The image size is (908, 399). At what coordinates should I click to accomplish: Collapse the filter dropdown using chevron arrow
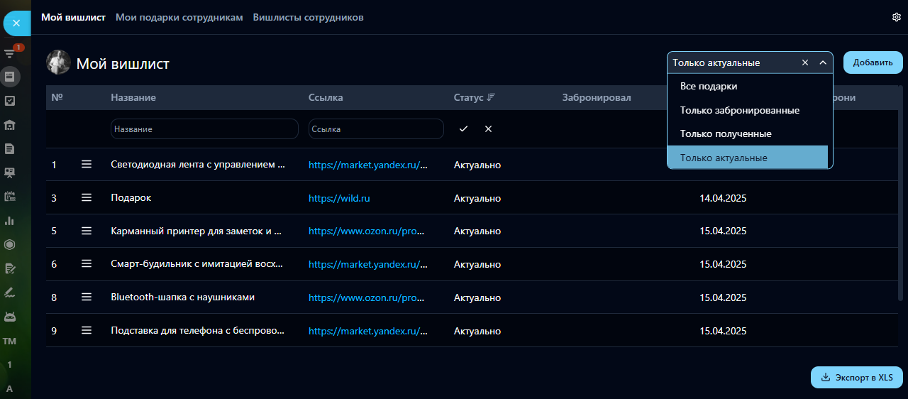(x=823, y=62)
